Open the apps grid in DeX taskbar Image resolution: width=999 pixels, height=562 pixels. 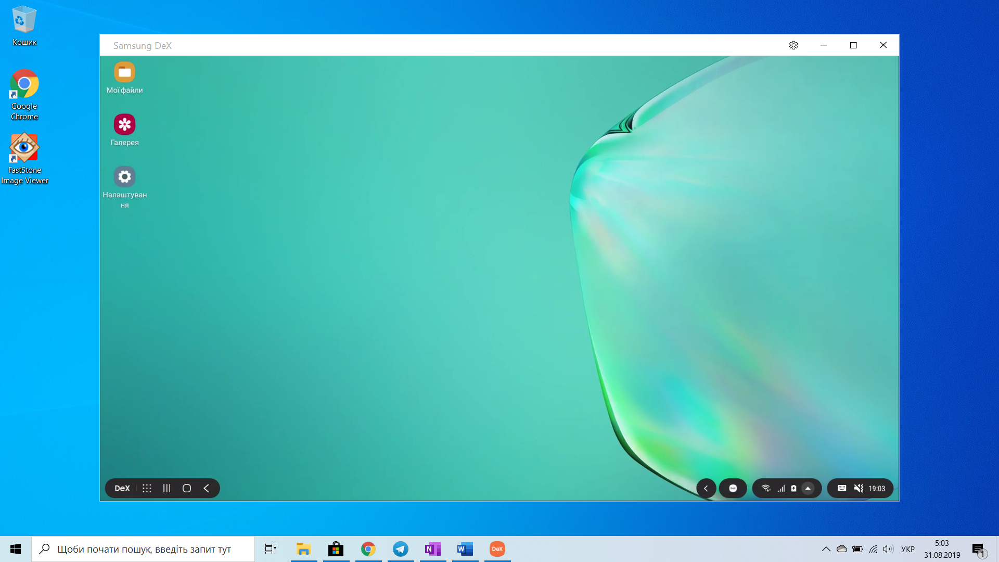click(147, 488)
